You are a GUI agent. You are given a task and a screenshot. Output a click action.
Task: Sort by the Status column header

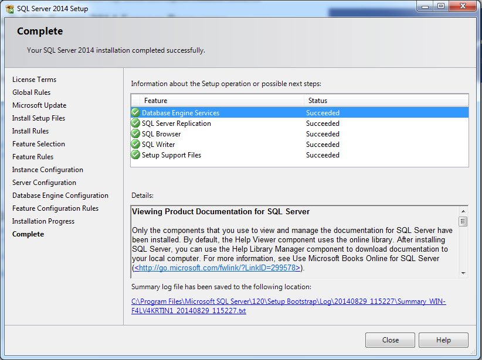(x=386, y=100)
